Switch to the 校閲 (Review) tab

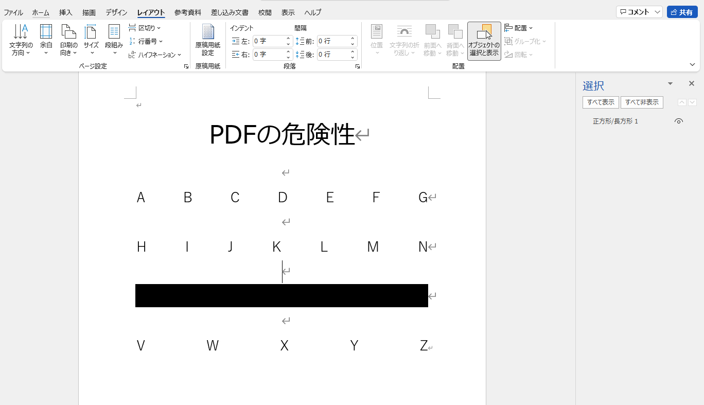point(265,12)
